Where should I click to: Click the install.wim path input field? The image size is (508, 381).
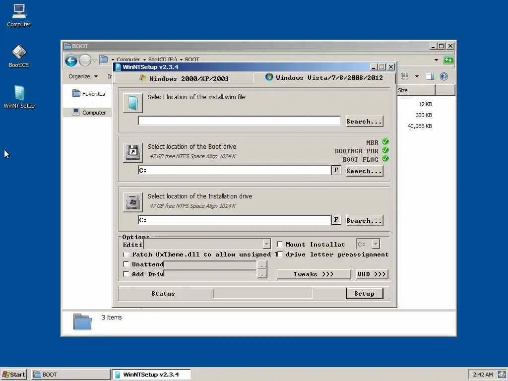click(240, 121)
